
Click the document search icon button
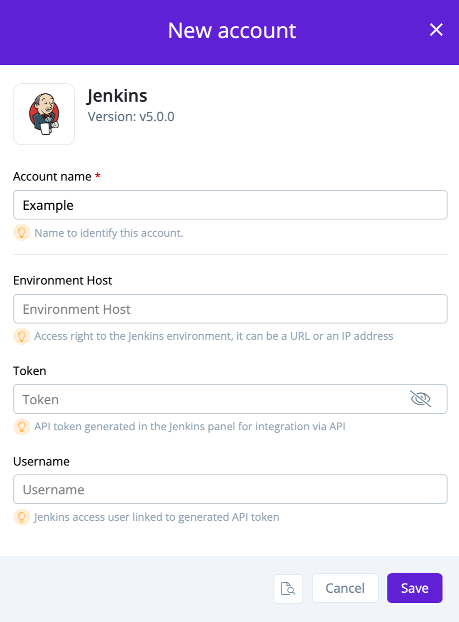(288, 589)
